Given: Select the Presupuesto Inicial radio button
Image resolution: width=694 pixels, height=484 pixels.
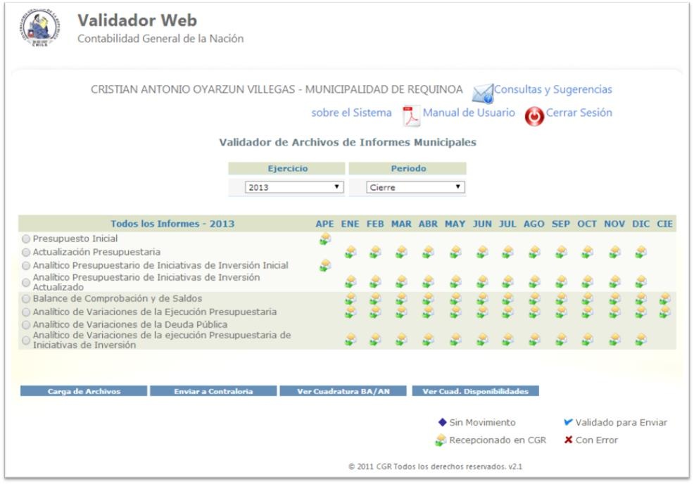Looking at the screenshot, I should tap(26, 239).
